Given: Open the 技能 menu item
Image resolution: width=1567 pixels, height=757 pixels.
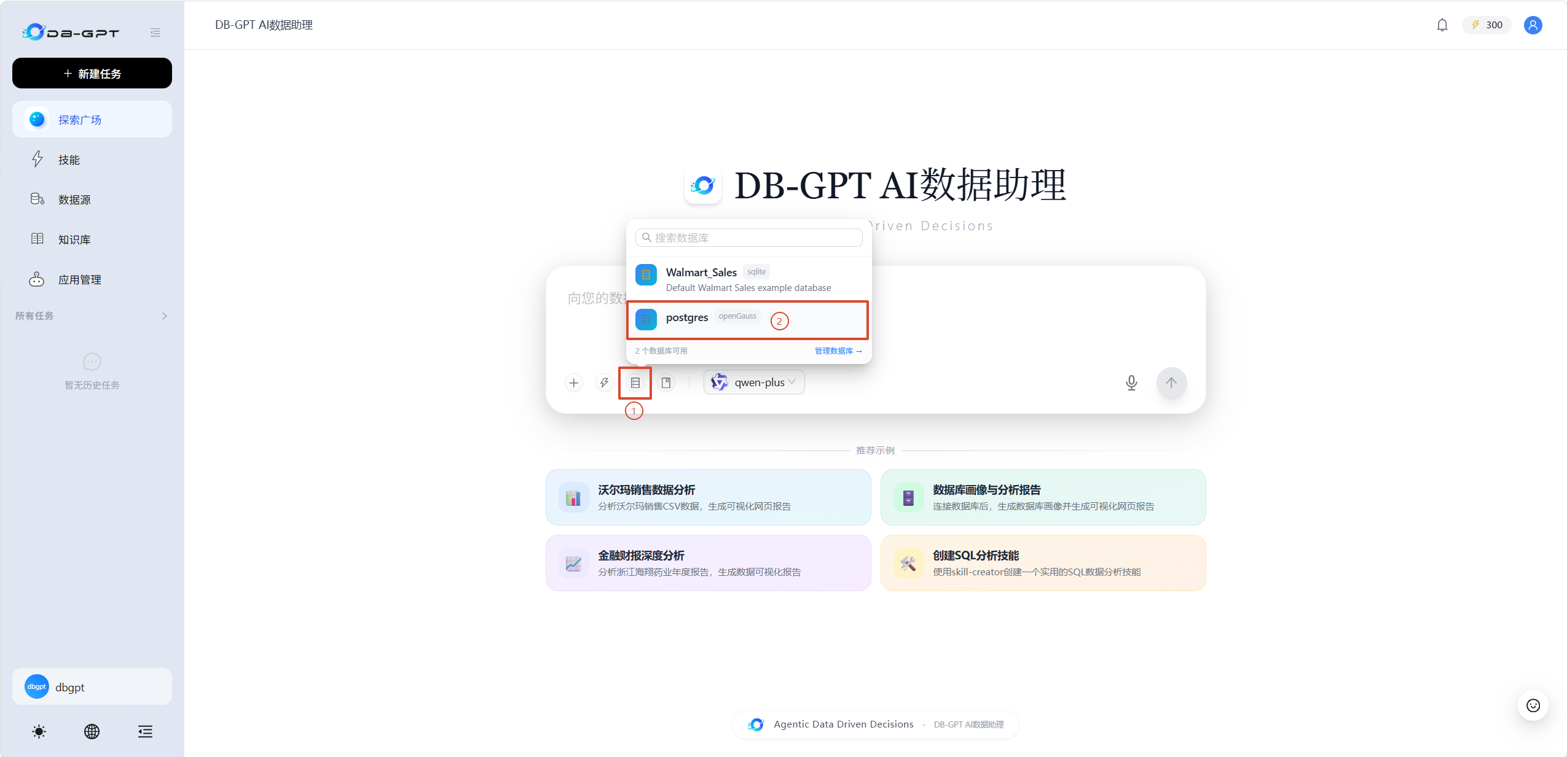Looking at the screenshot, I should pos(92,160).
